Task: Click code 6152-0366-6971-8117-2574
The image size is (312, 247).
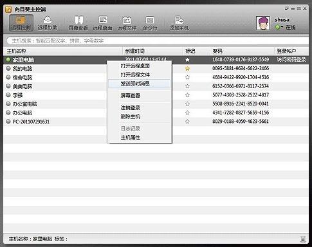Action: 241,86
